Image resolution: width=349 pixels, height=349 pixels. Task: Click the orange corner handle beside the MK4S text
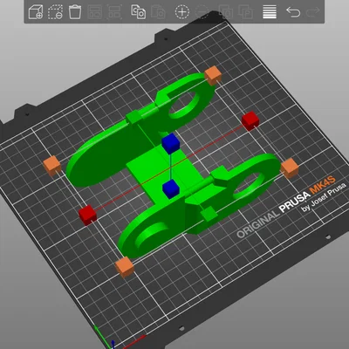coord(290,168)
